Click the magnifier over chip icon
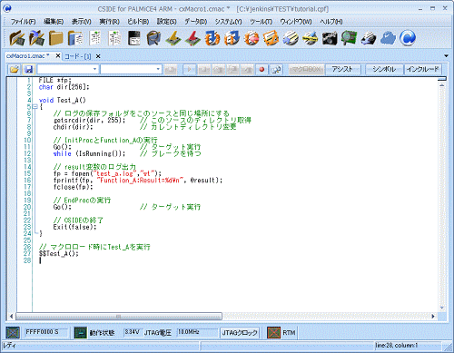The width and height of the screenshot is (454, 353). 349,38
